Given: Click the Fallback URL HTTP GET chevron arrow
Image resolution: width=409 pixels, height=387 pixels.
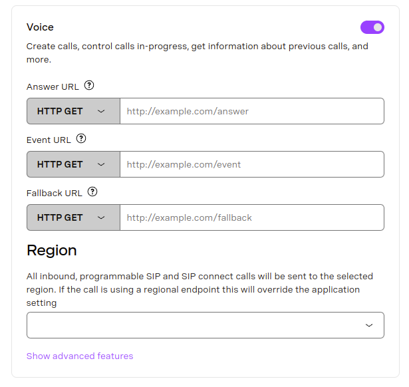Looking at the screenshot, I should 101,217.
